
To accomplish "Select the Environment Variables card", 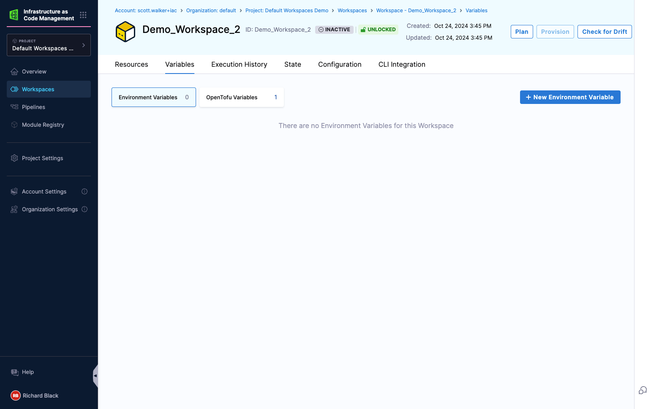I will pos(154,97).
